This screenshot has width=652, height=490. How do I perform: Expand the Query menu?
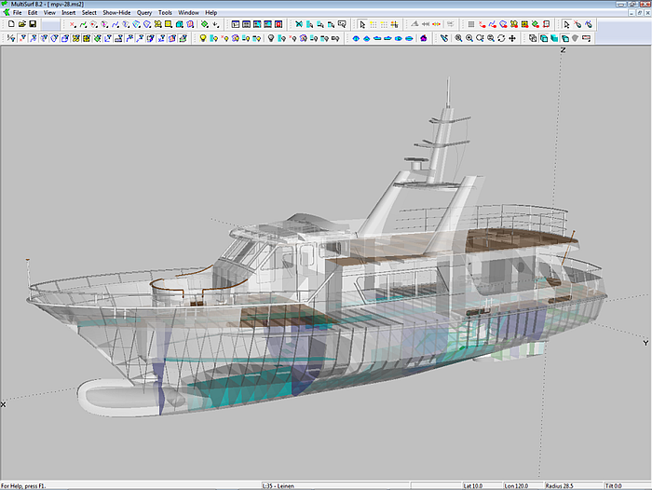(x=144, y=12)
